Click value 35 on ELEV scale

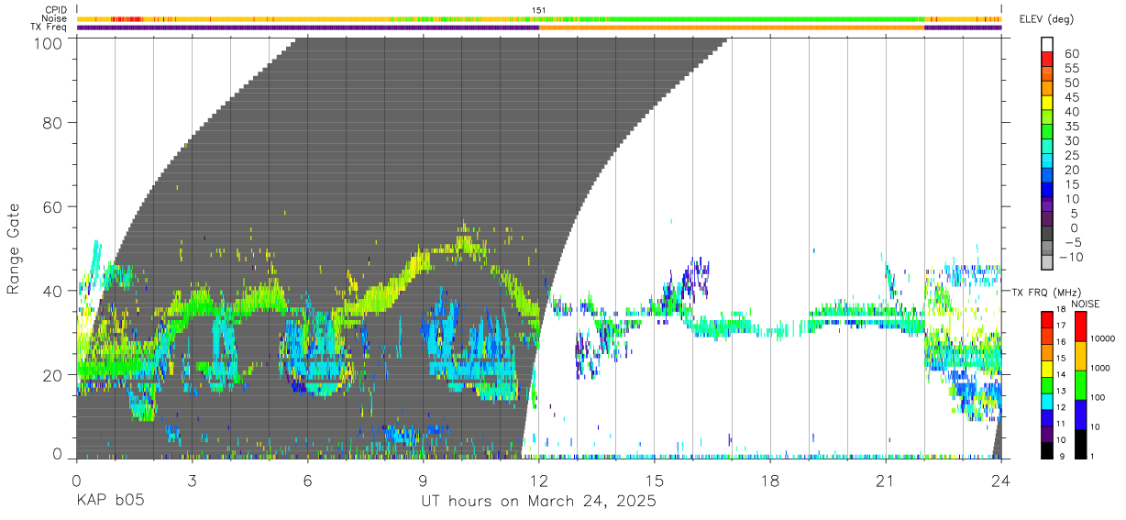[x=1071, y=127]
